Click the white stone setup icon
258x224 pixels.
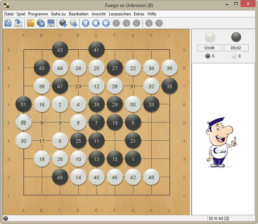pyautogui.click(x=73, y=23)
